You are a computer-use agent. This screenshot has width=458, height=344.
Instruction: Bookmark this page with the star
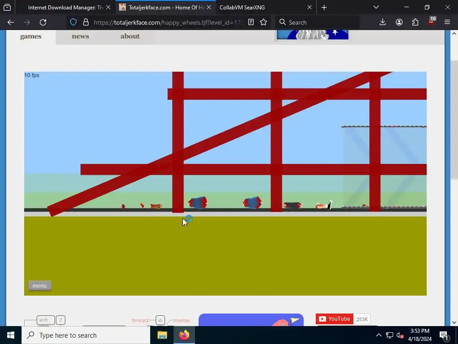point(263,22)
